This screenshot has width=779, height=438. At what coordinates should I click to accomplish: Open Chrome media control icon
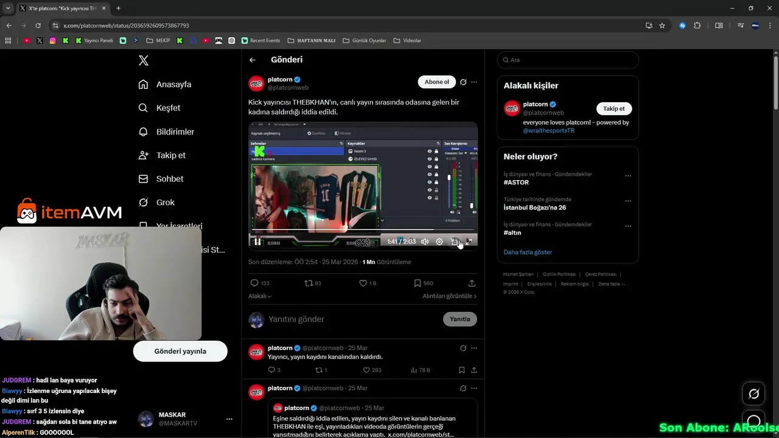[741, 26]
